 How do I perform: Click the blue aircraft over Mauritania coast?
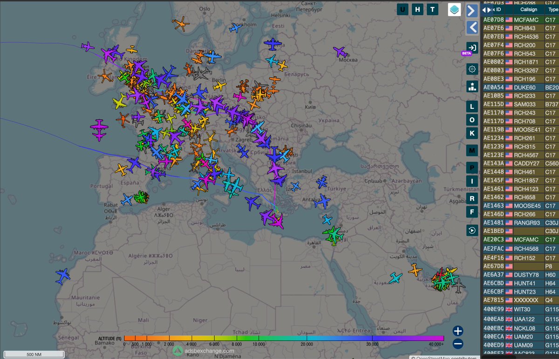[x=62, y=276]
